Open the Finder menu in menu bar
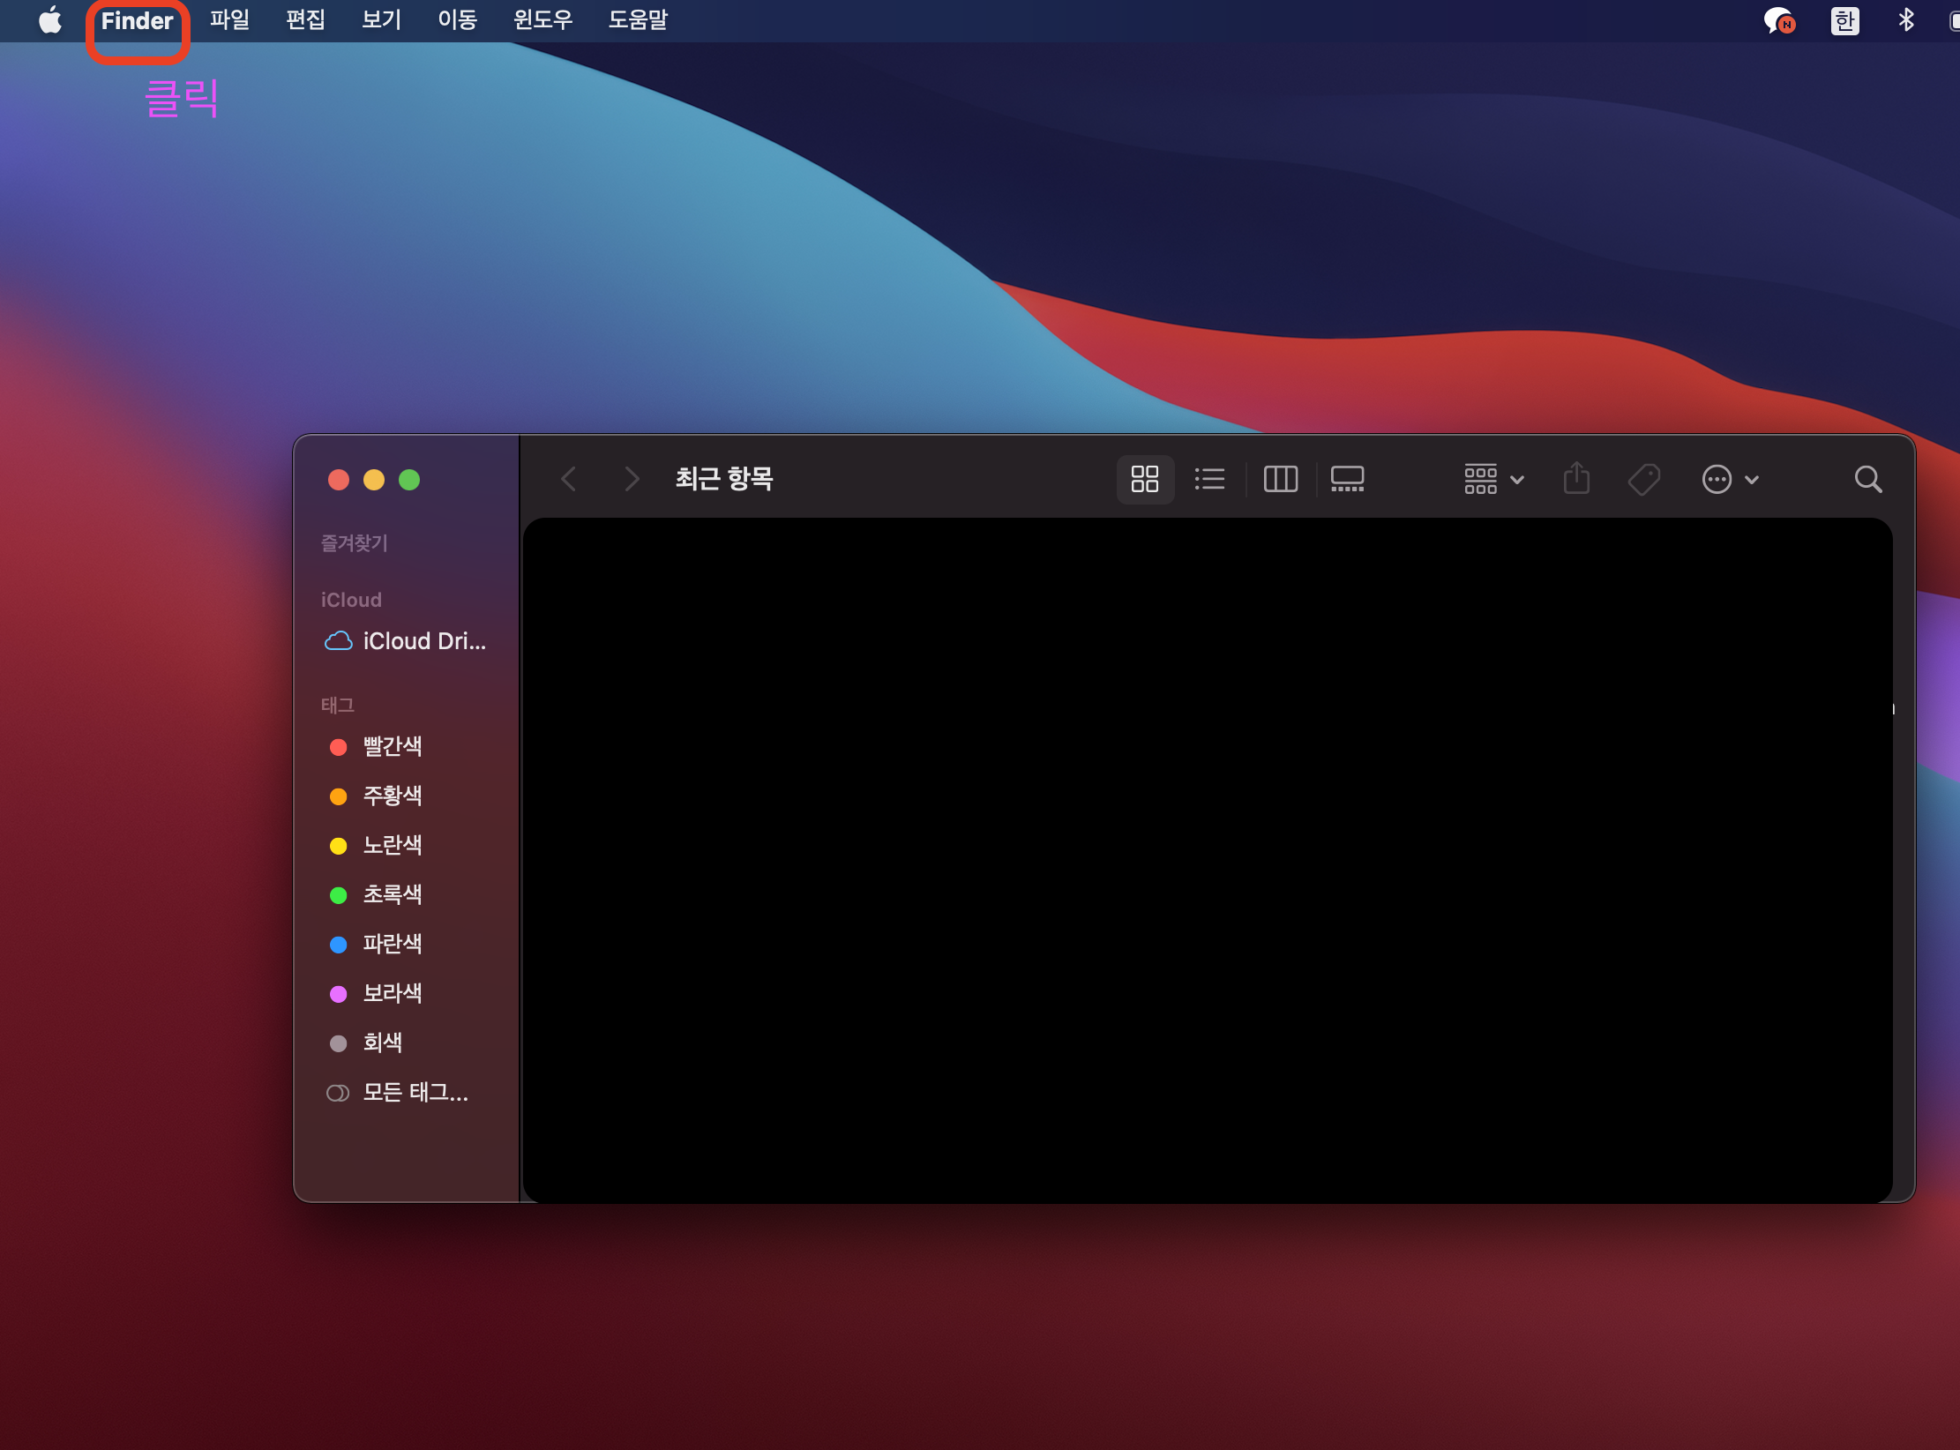This screenshot has width=1960, height=1450. coord(137,20)
